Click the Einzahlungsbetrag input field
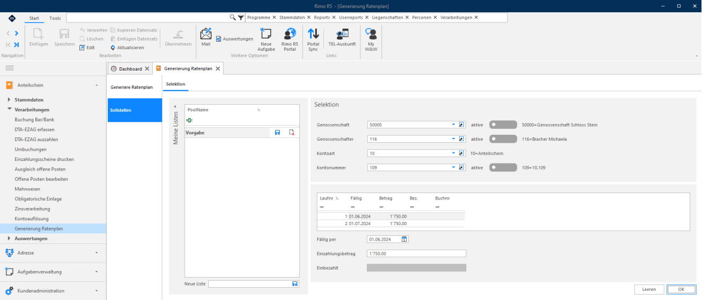The height and width of the screenshot is (300, 702). point(417,253)
